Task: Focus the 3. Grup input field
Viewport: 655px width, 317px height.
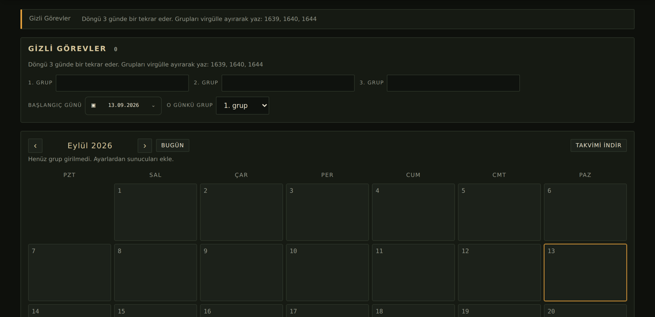Action: [453, 83]
